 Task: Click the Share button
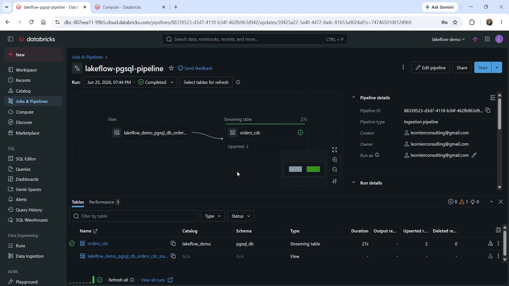point(462,68)
